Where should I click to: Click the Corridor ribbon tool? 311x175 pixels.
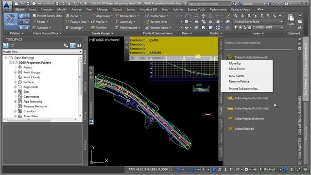[99, 28]
